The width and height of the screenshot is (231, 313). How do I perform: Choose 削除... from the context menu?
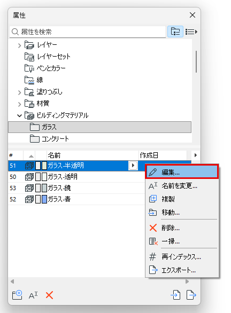click(x=182, y=228)
